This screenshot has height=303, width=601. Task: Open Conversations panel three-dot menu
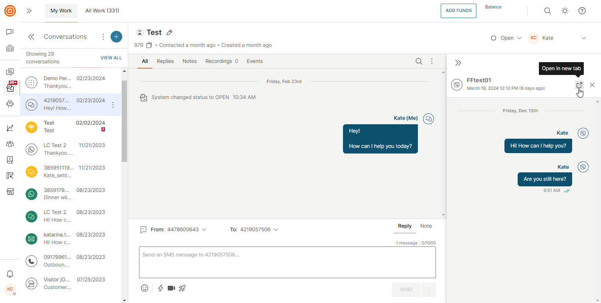(x=103, y=37)
